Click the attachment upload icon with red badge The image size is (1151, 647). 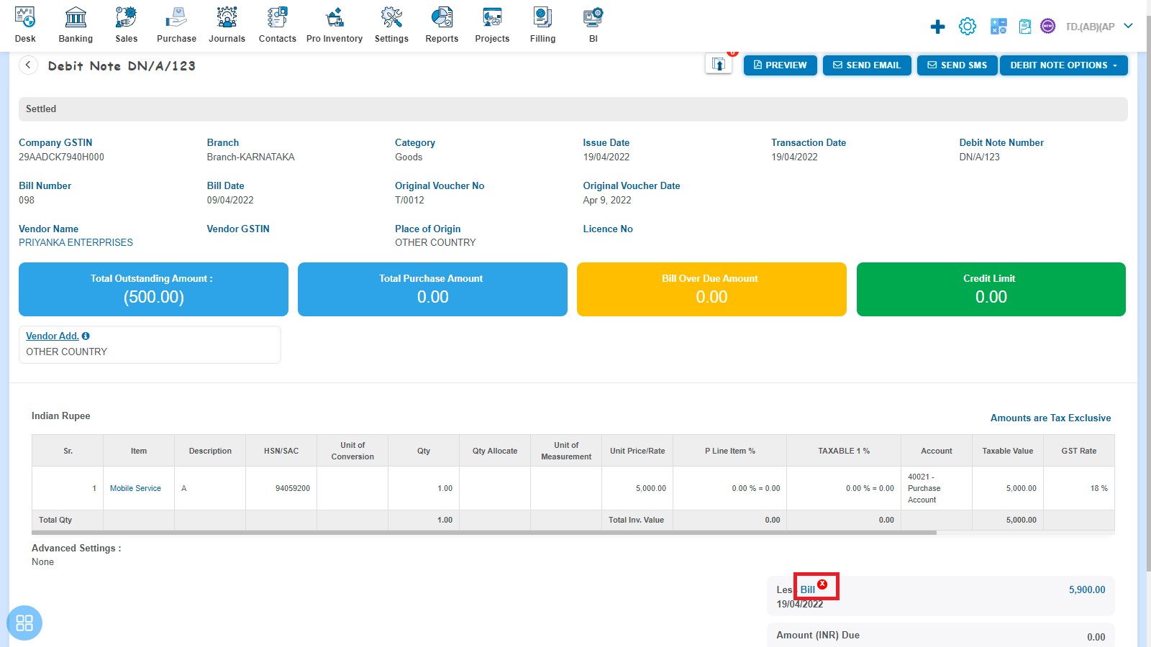719,64
